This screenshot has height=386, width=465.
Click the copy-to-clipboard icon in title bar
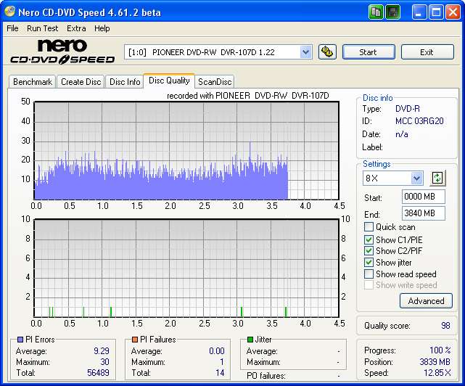376,12
